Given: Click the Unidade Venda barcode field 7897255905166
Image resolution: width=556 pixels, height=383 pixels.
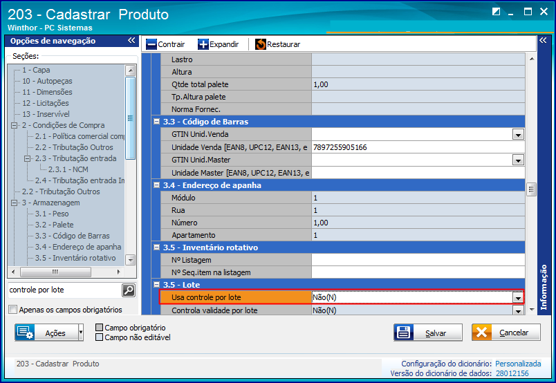Looking at the screenshot, I should (x=418, y=147).
